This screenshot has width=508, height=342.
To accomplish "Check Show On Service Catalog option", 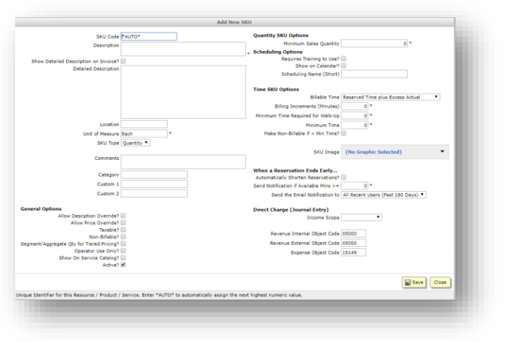I will (x=124, y=258).
